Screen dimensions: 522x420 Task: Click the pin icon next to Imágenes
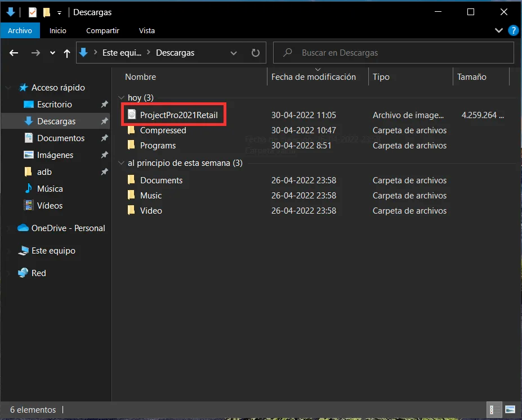(105, 155)
